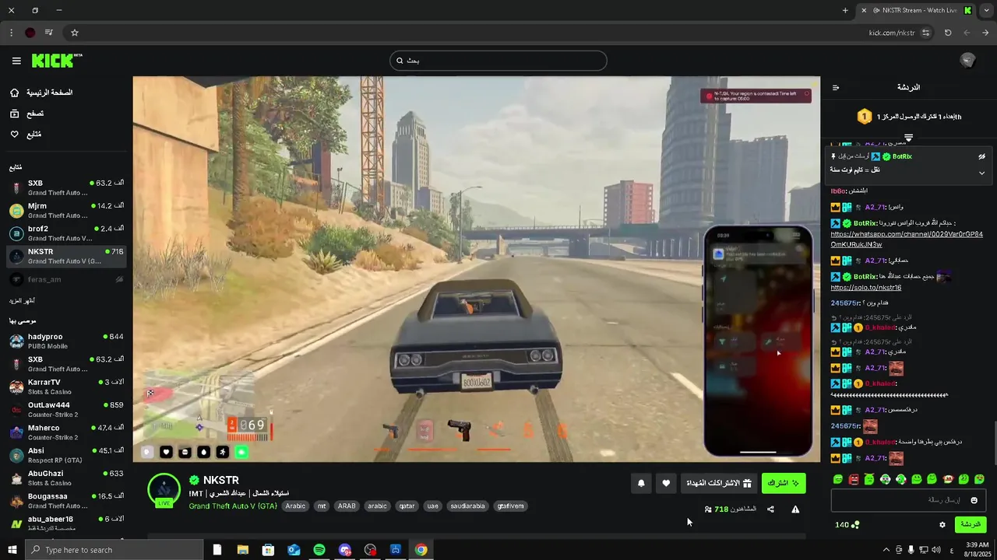
Task: Open the brof2 followed channel
Action: [x=66, y=233]
